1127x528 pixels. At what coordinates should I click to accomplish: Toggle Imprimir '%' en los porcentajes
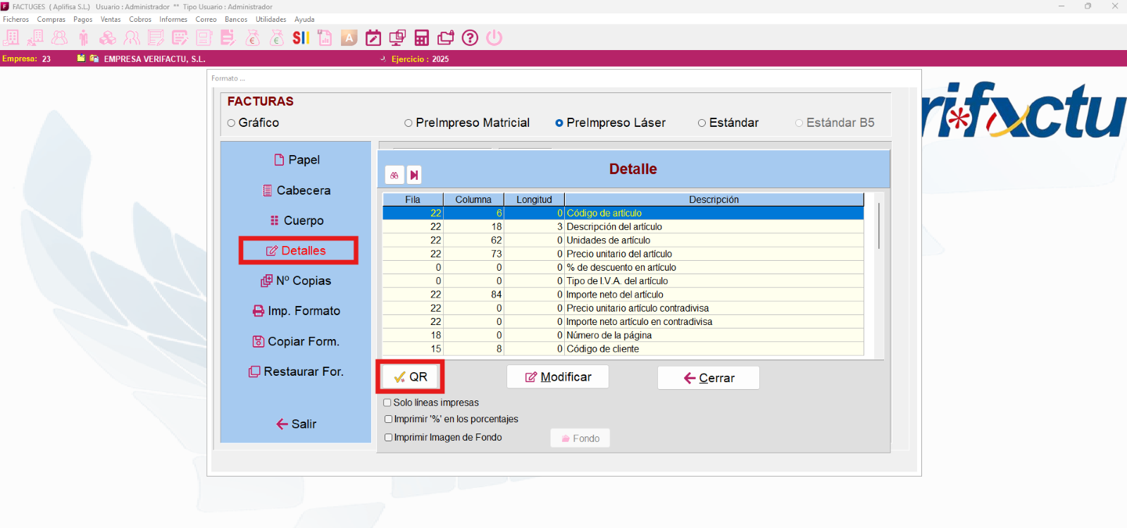(x=388, y=419)
